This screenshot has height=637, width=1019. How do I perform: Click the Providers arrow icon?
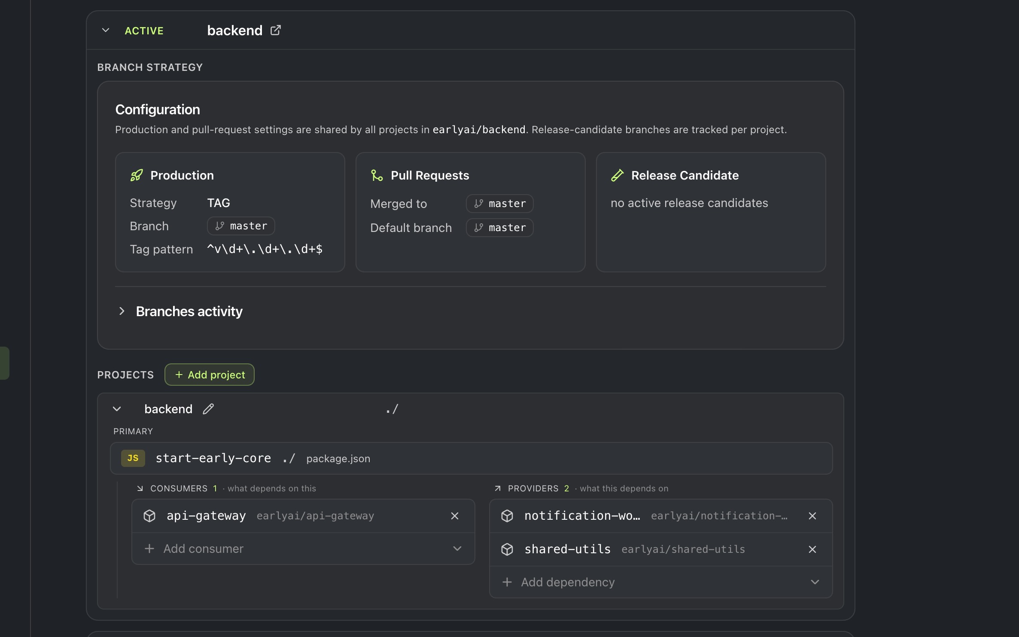498,488
